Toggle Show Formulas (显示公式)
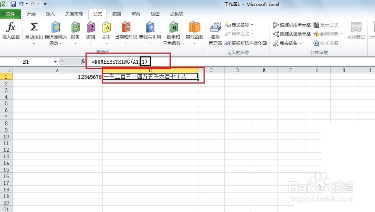 326,25
